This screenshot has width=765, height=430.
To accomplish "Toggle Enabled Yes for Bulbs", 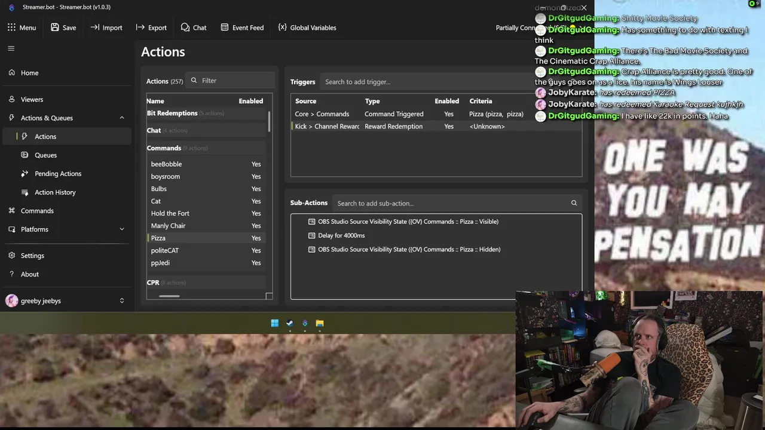I will [256, 189].
